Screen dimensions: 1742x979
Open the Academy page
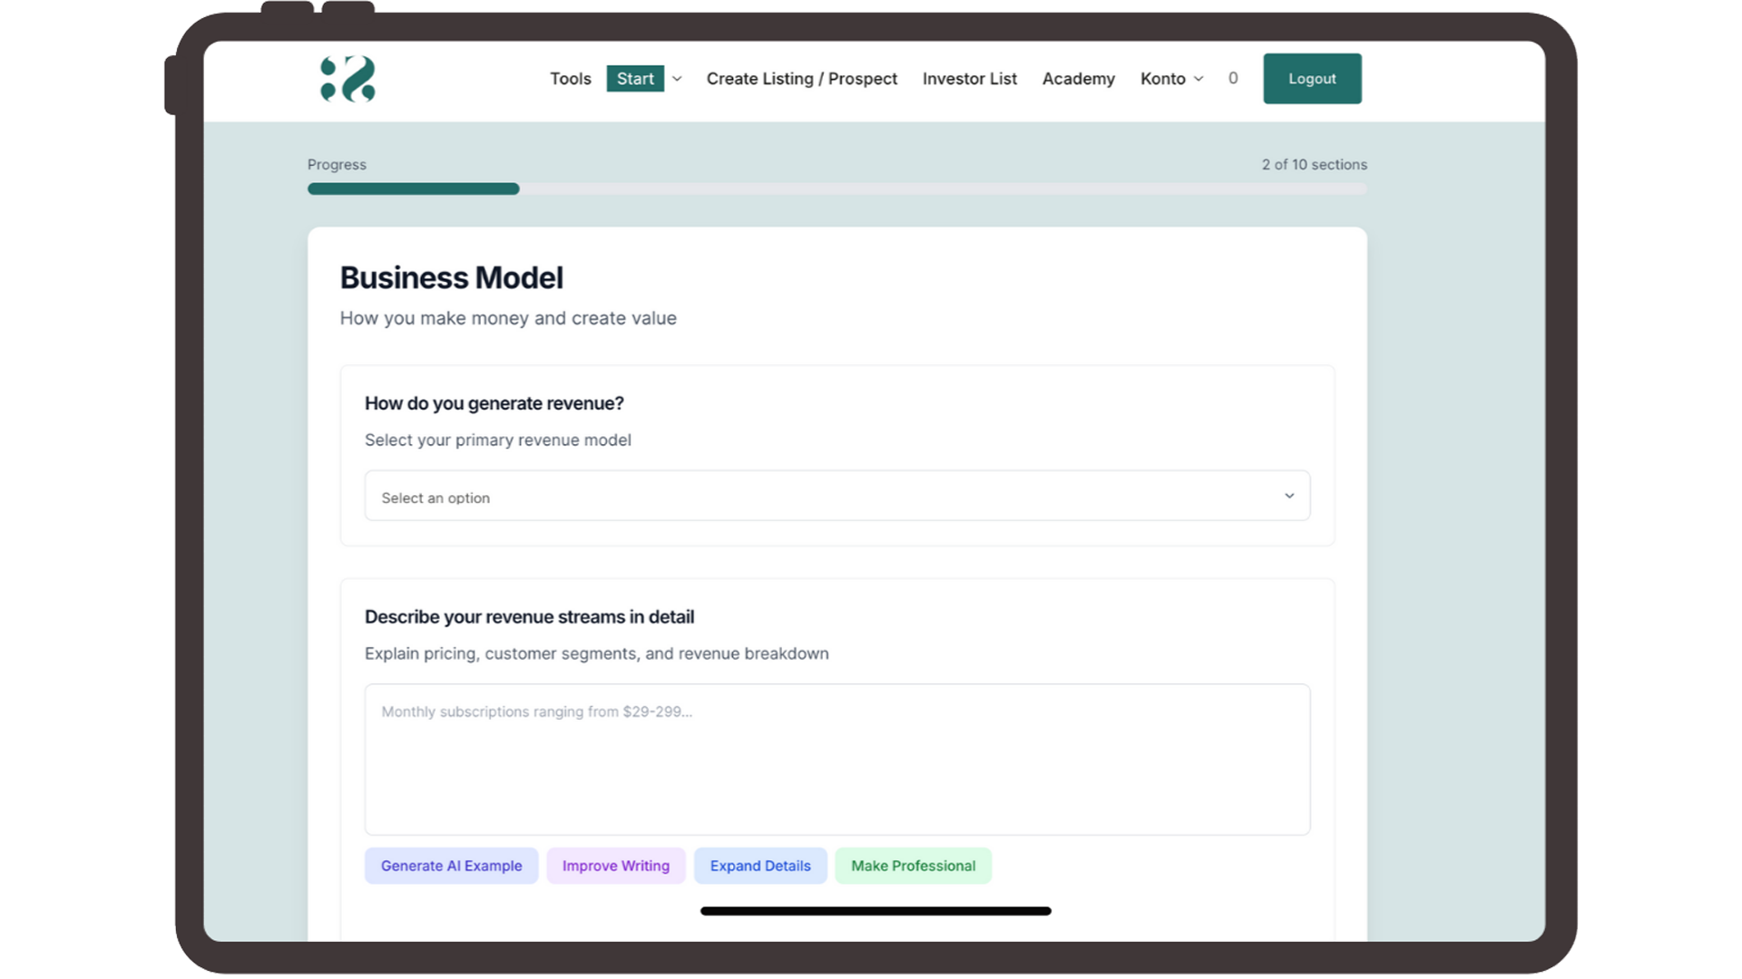1078,79
